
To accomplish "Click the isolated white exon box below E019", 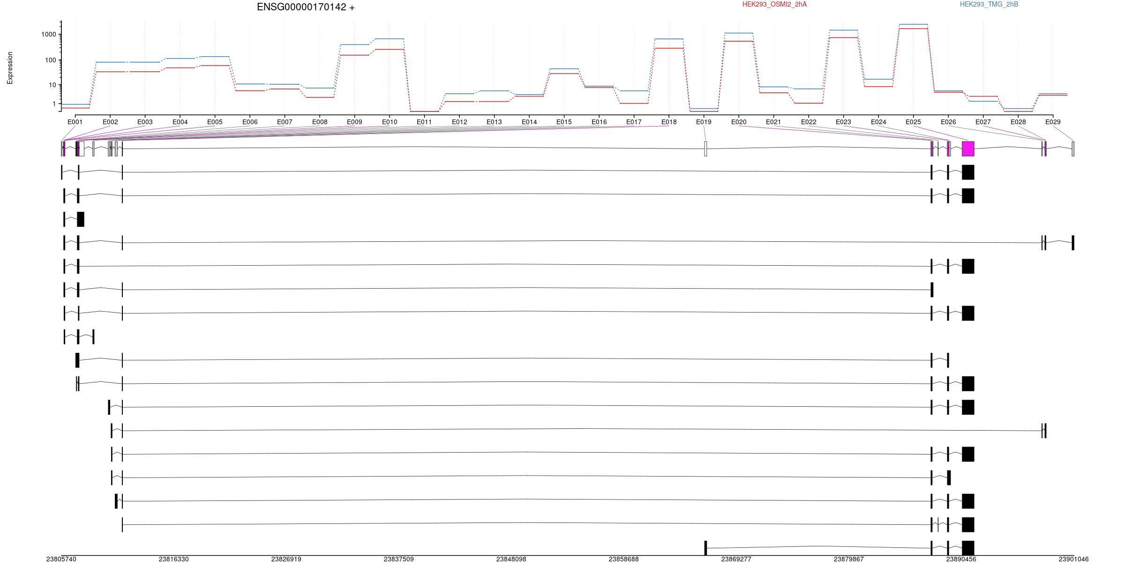I will pyautogui.click(x=705, y=149).
